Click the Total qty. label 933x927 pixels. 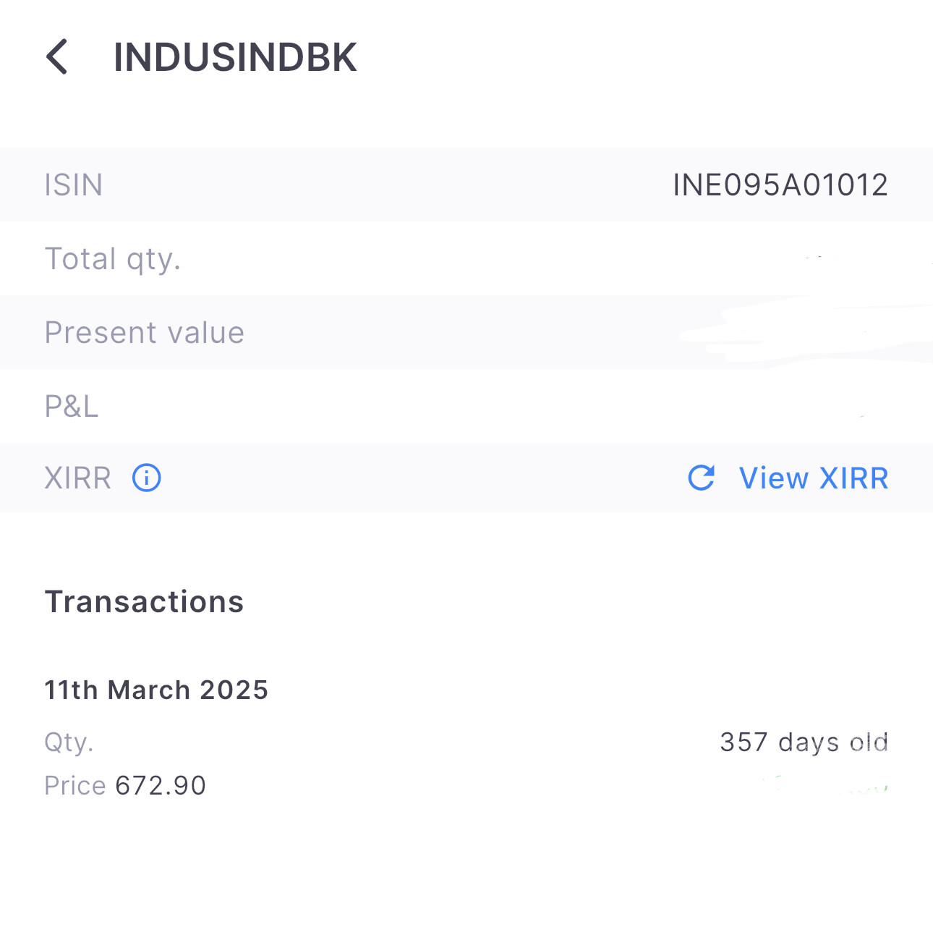point(113,259)
